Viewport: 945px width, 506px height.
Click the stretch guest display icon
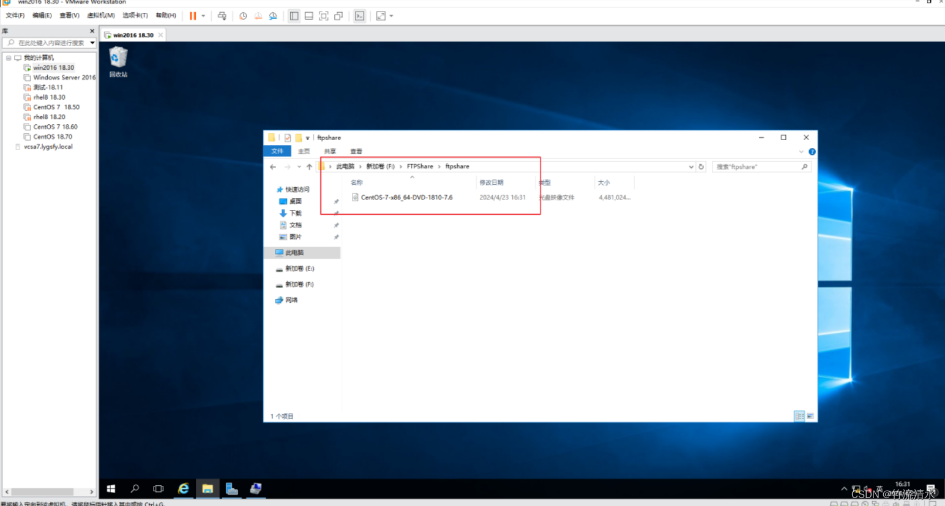click(381, 16)
